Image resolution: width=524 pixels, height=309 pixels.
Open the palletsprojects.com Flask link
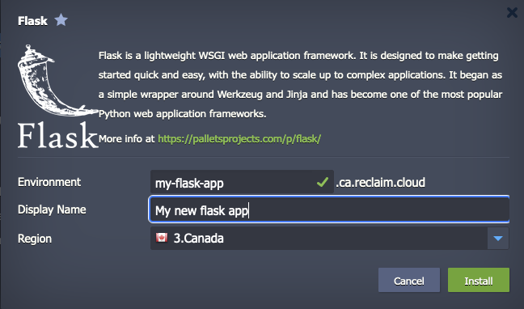[239, 139]
